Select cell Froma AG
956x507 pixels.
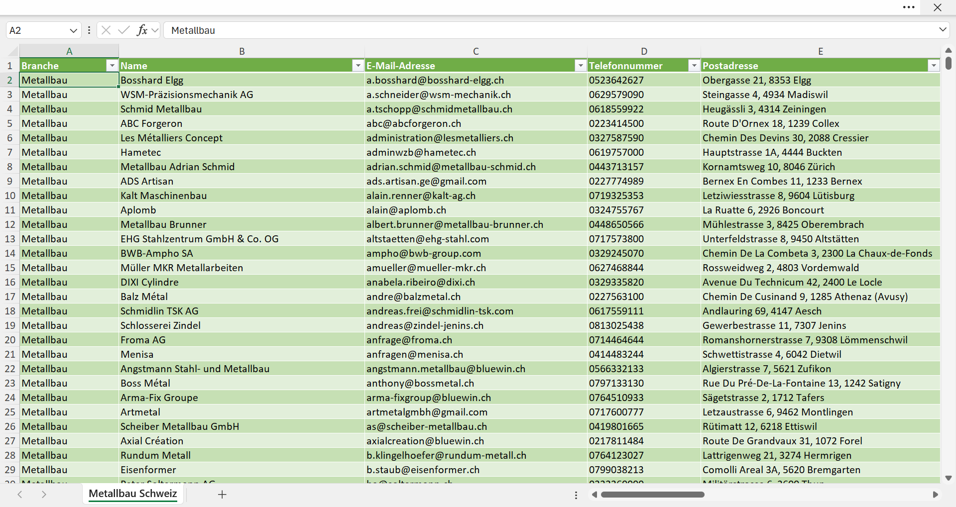click(242, 340)
